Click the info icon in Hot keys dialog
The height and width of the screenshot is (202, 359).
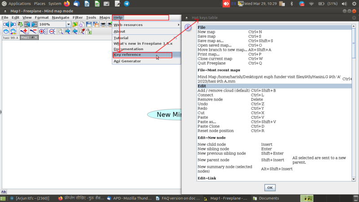click(x=188, y=27)
